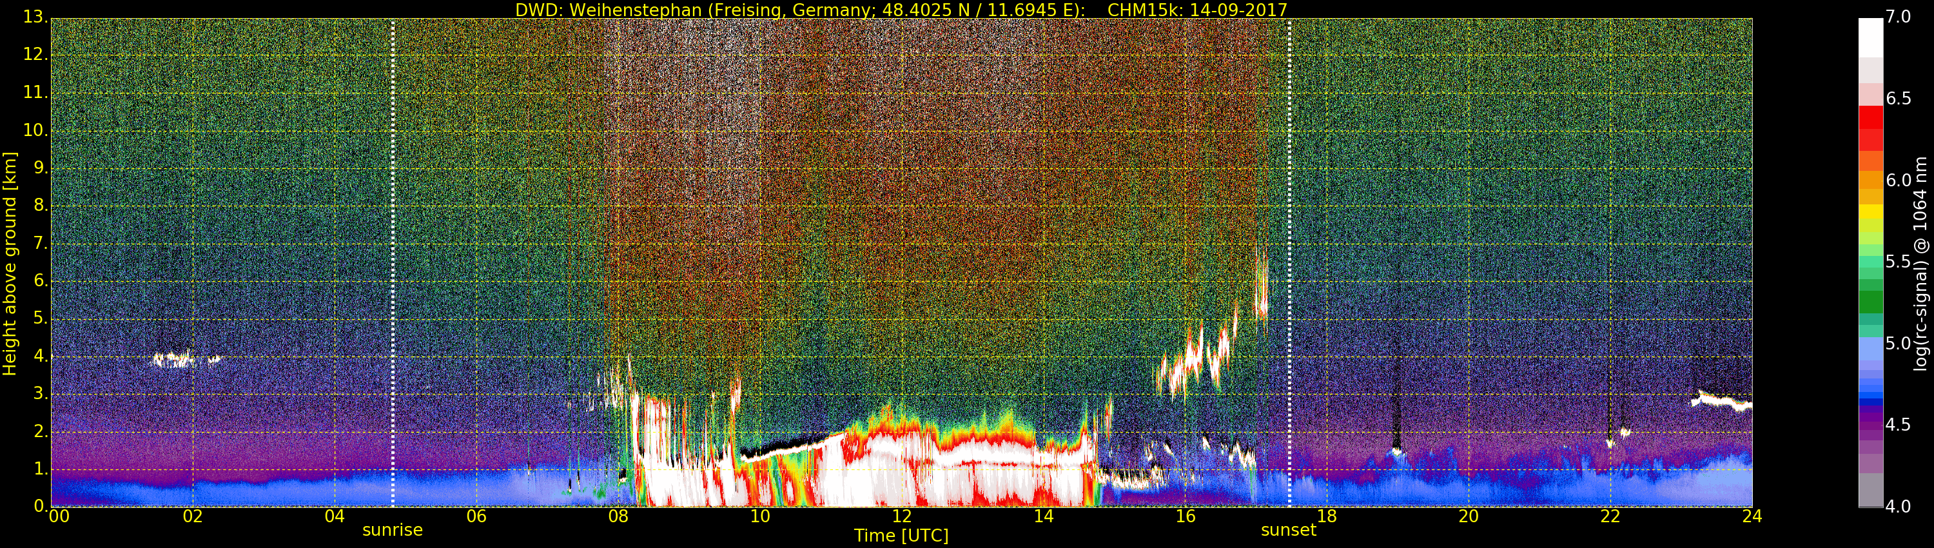The image size is (1934, 548).
Task: Pick the white band atop the colorbar
Action: coord(1870,37)
